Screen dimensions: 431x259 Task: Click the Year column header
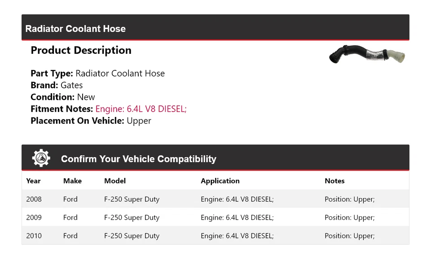click(33, 181)
